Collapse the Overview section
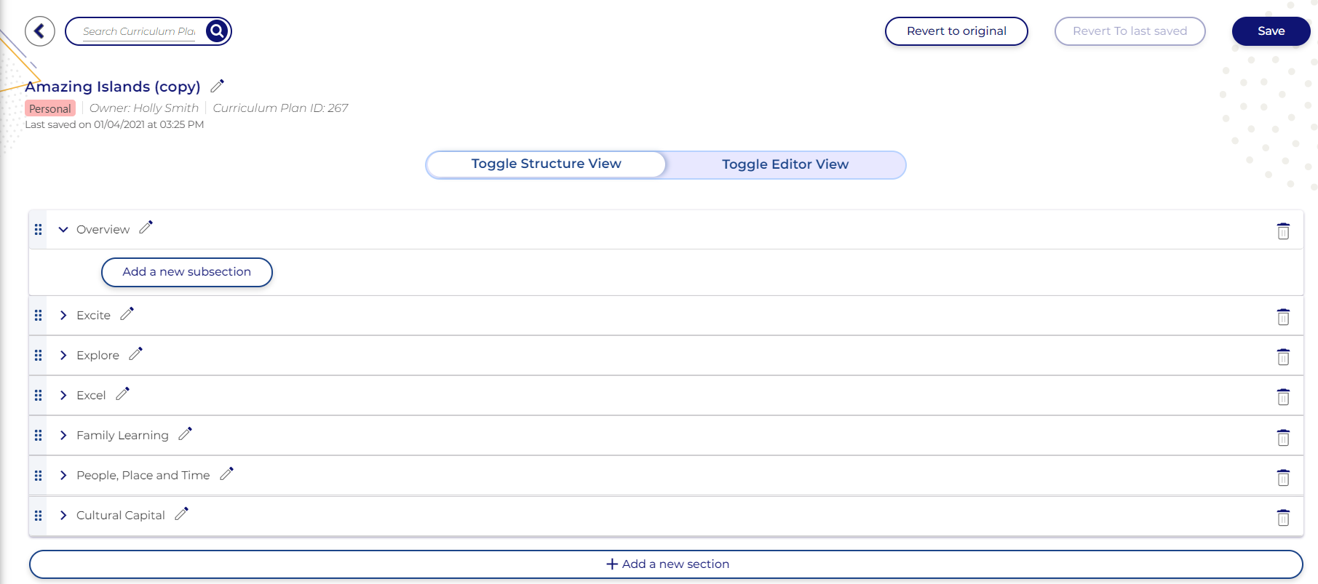 pyautogui.click(x=63, y=230)
